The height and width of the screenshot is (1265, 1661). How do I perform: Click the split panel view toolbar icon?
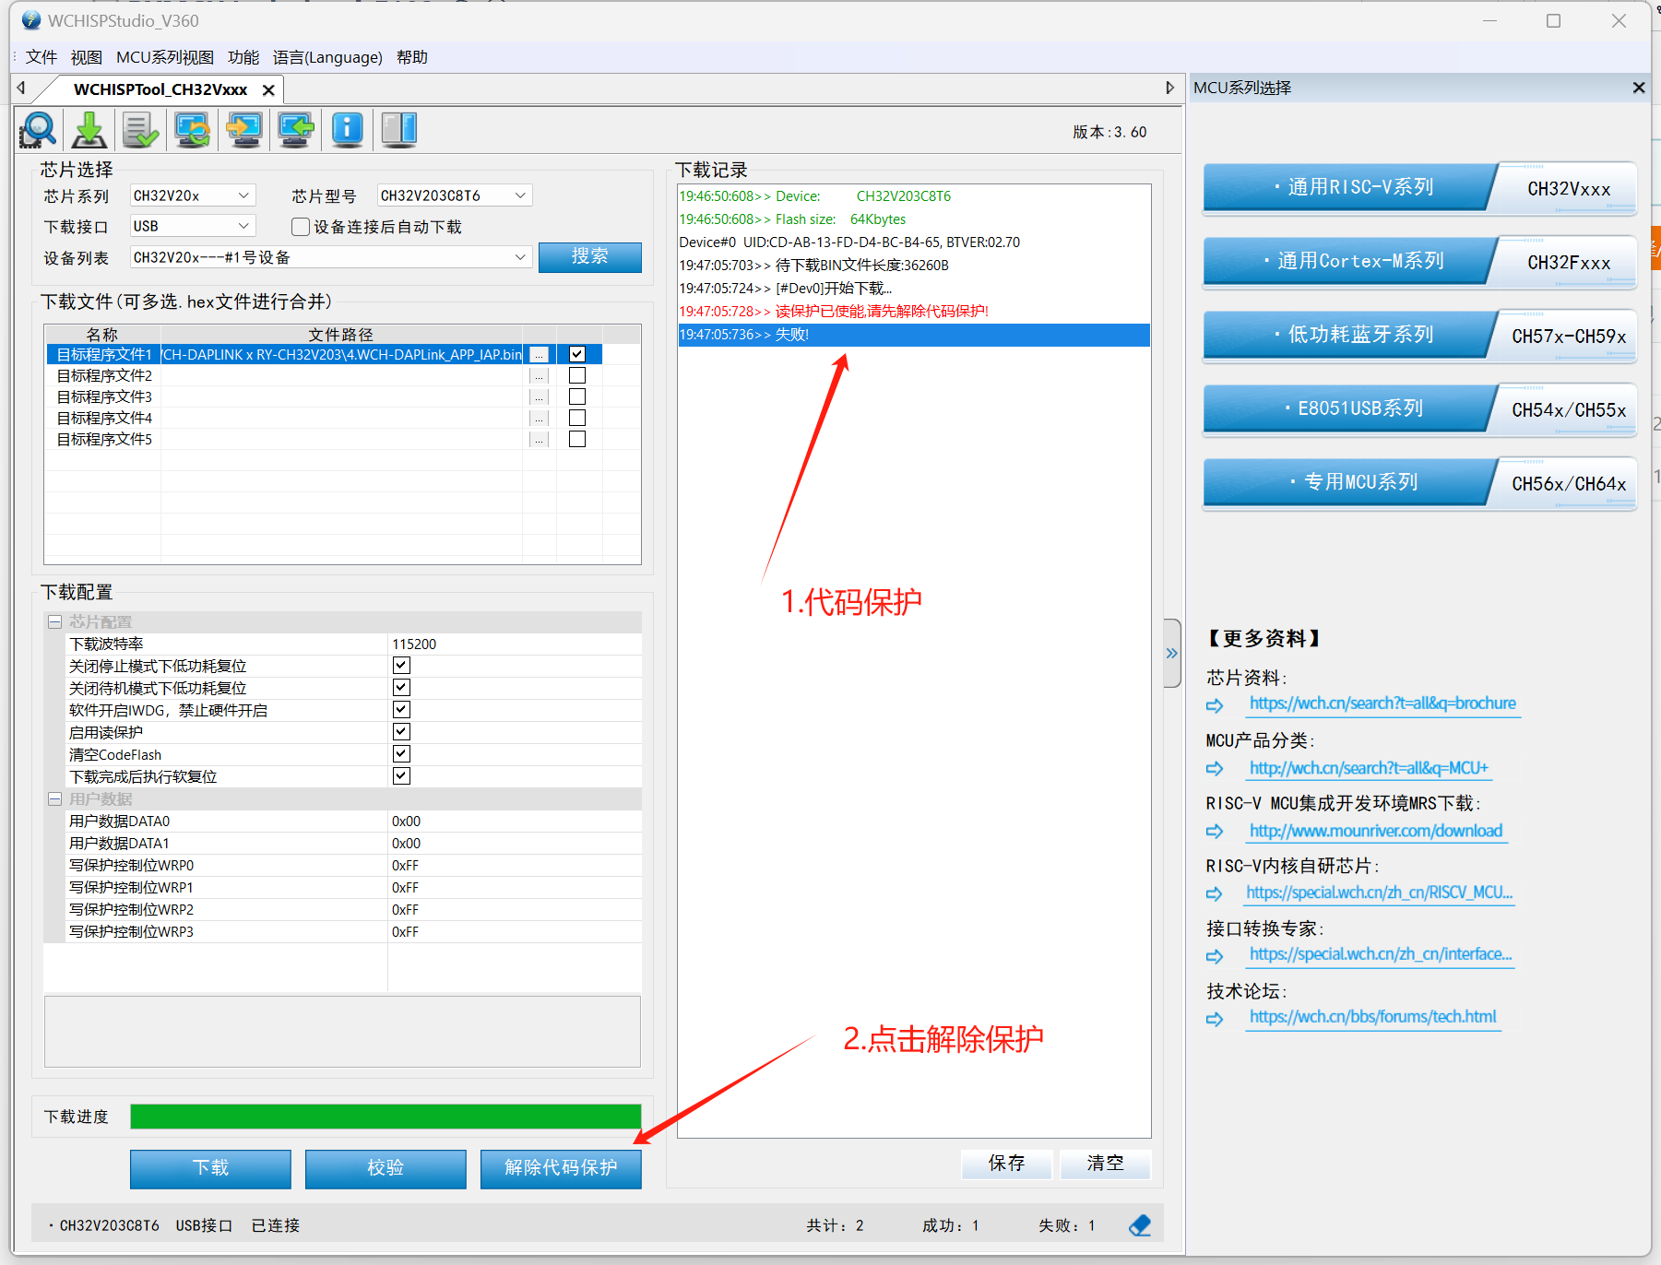(399, 130)
